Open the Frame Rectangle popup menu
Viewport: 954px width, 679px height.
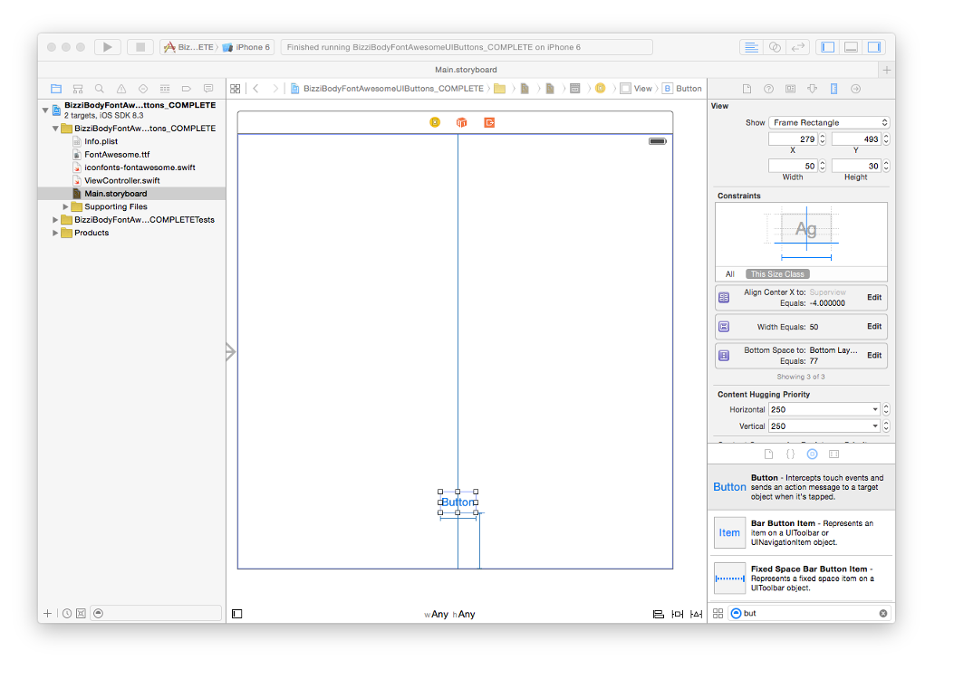[828, 121]
